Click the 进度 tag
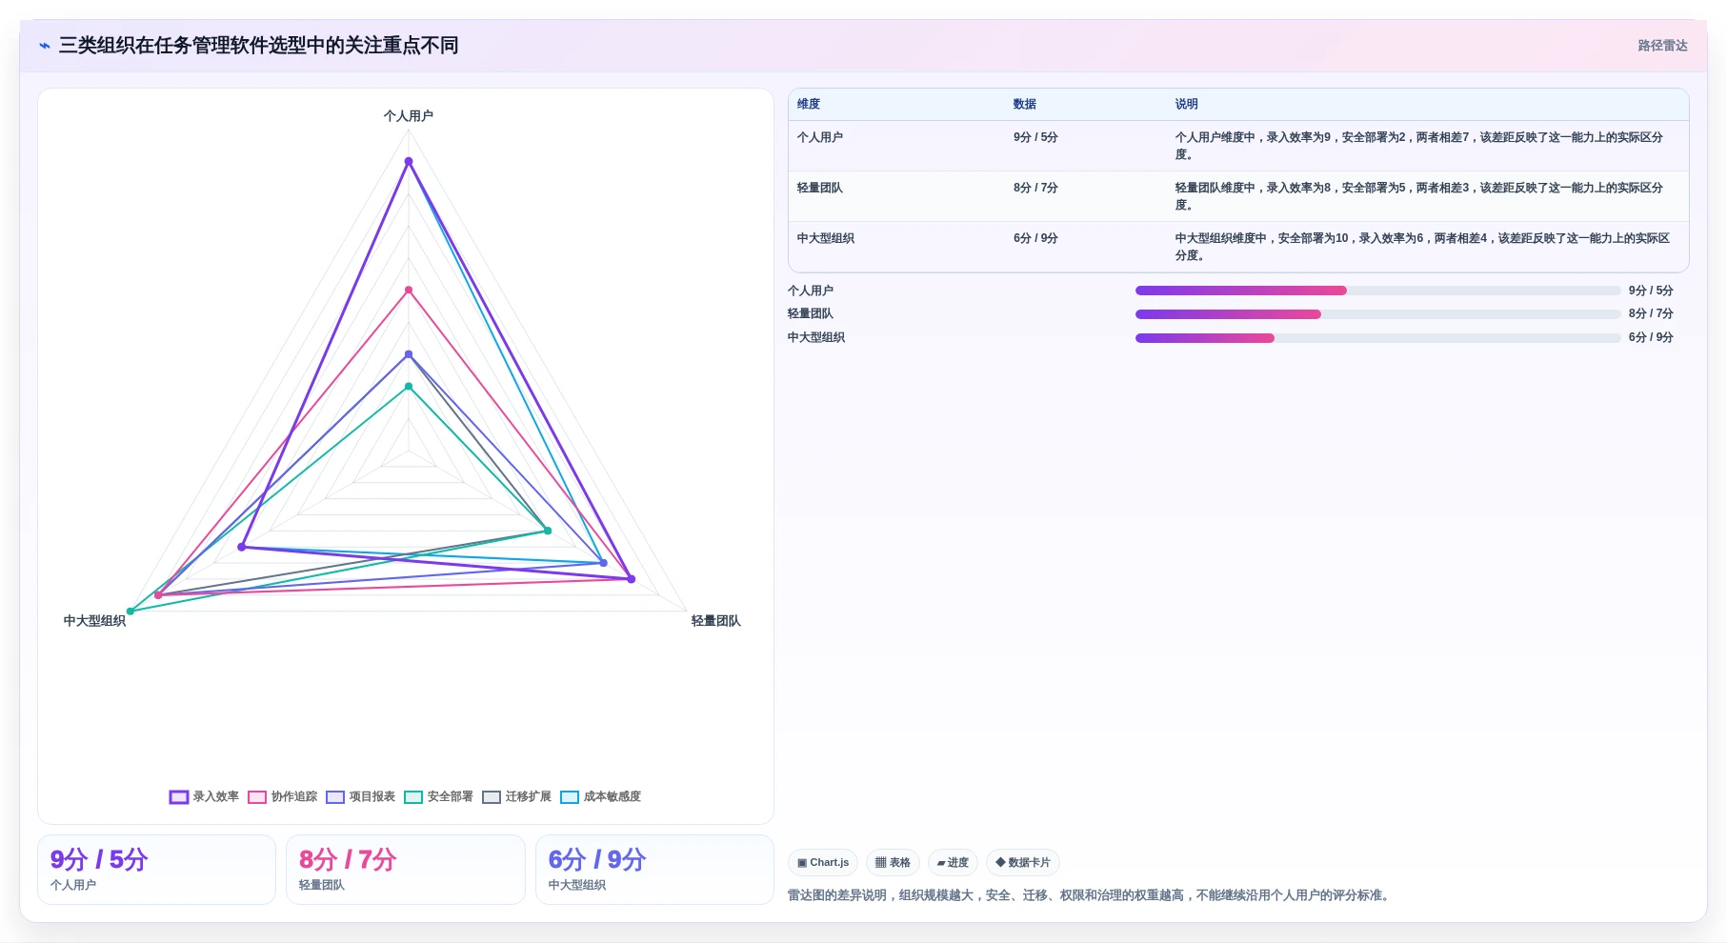The height and width of the screenshot is (943, 1727). click(x=953, y=863)
